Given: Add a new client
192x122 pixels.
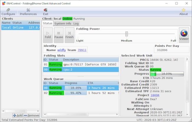Looking at the screenshot, I should pyautogui.click(x=17, y=115).
